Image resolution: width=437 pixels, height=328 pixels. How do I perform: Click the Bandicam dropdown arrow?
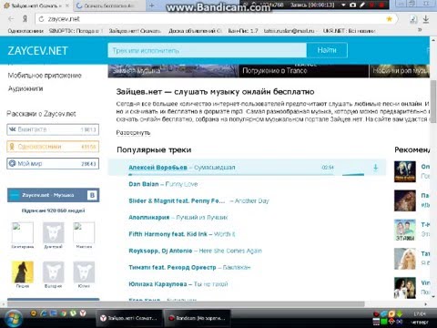pyautogui.click(x=343, y=5)
